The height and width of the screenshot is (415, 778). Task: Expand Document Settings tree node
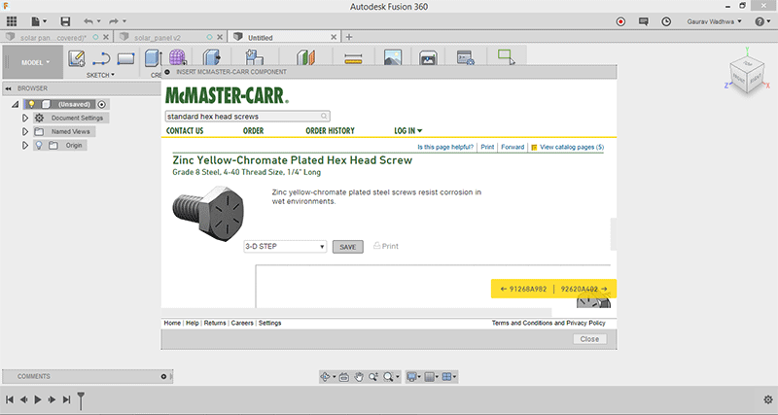pos(25,118)
